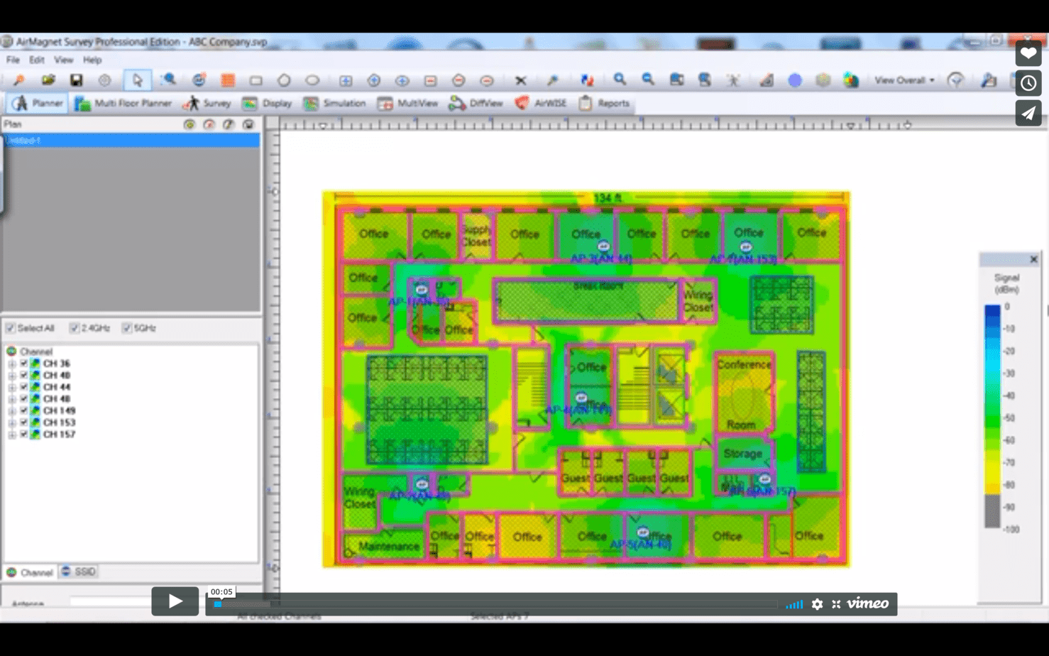Expand the CH 157 tree item
This screenshot has height=656, width=1049.
12,434
